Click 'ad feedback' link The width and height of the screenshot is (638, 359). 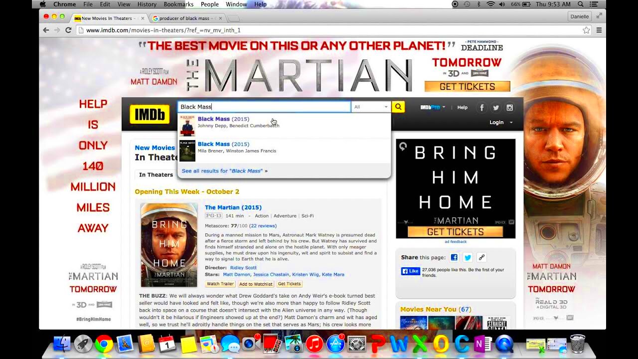[x=456, y=242]
